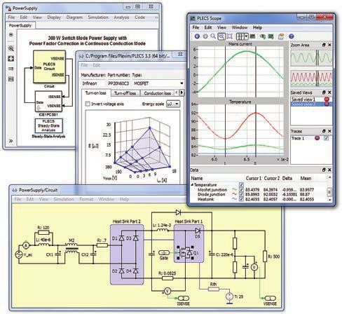
Task: Open Simulation menu in PowerSupply window
Action: (x=98, y=18)
